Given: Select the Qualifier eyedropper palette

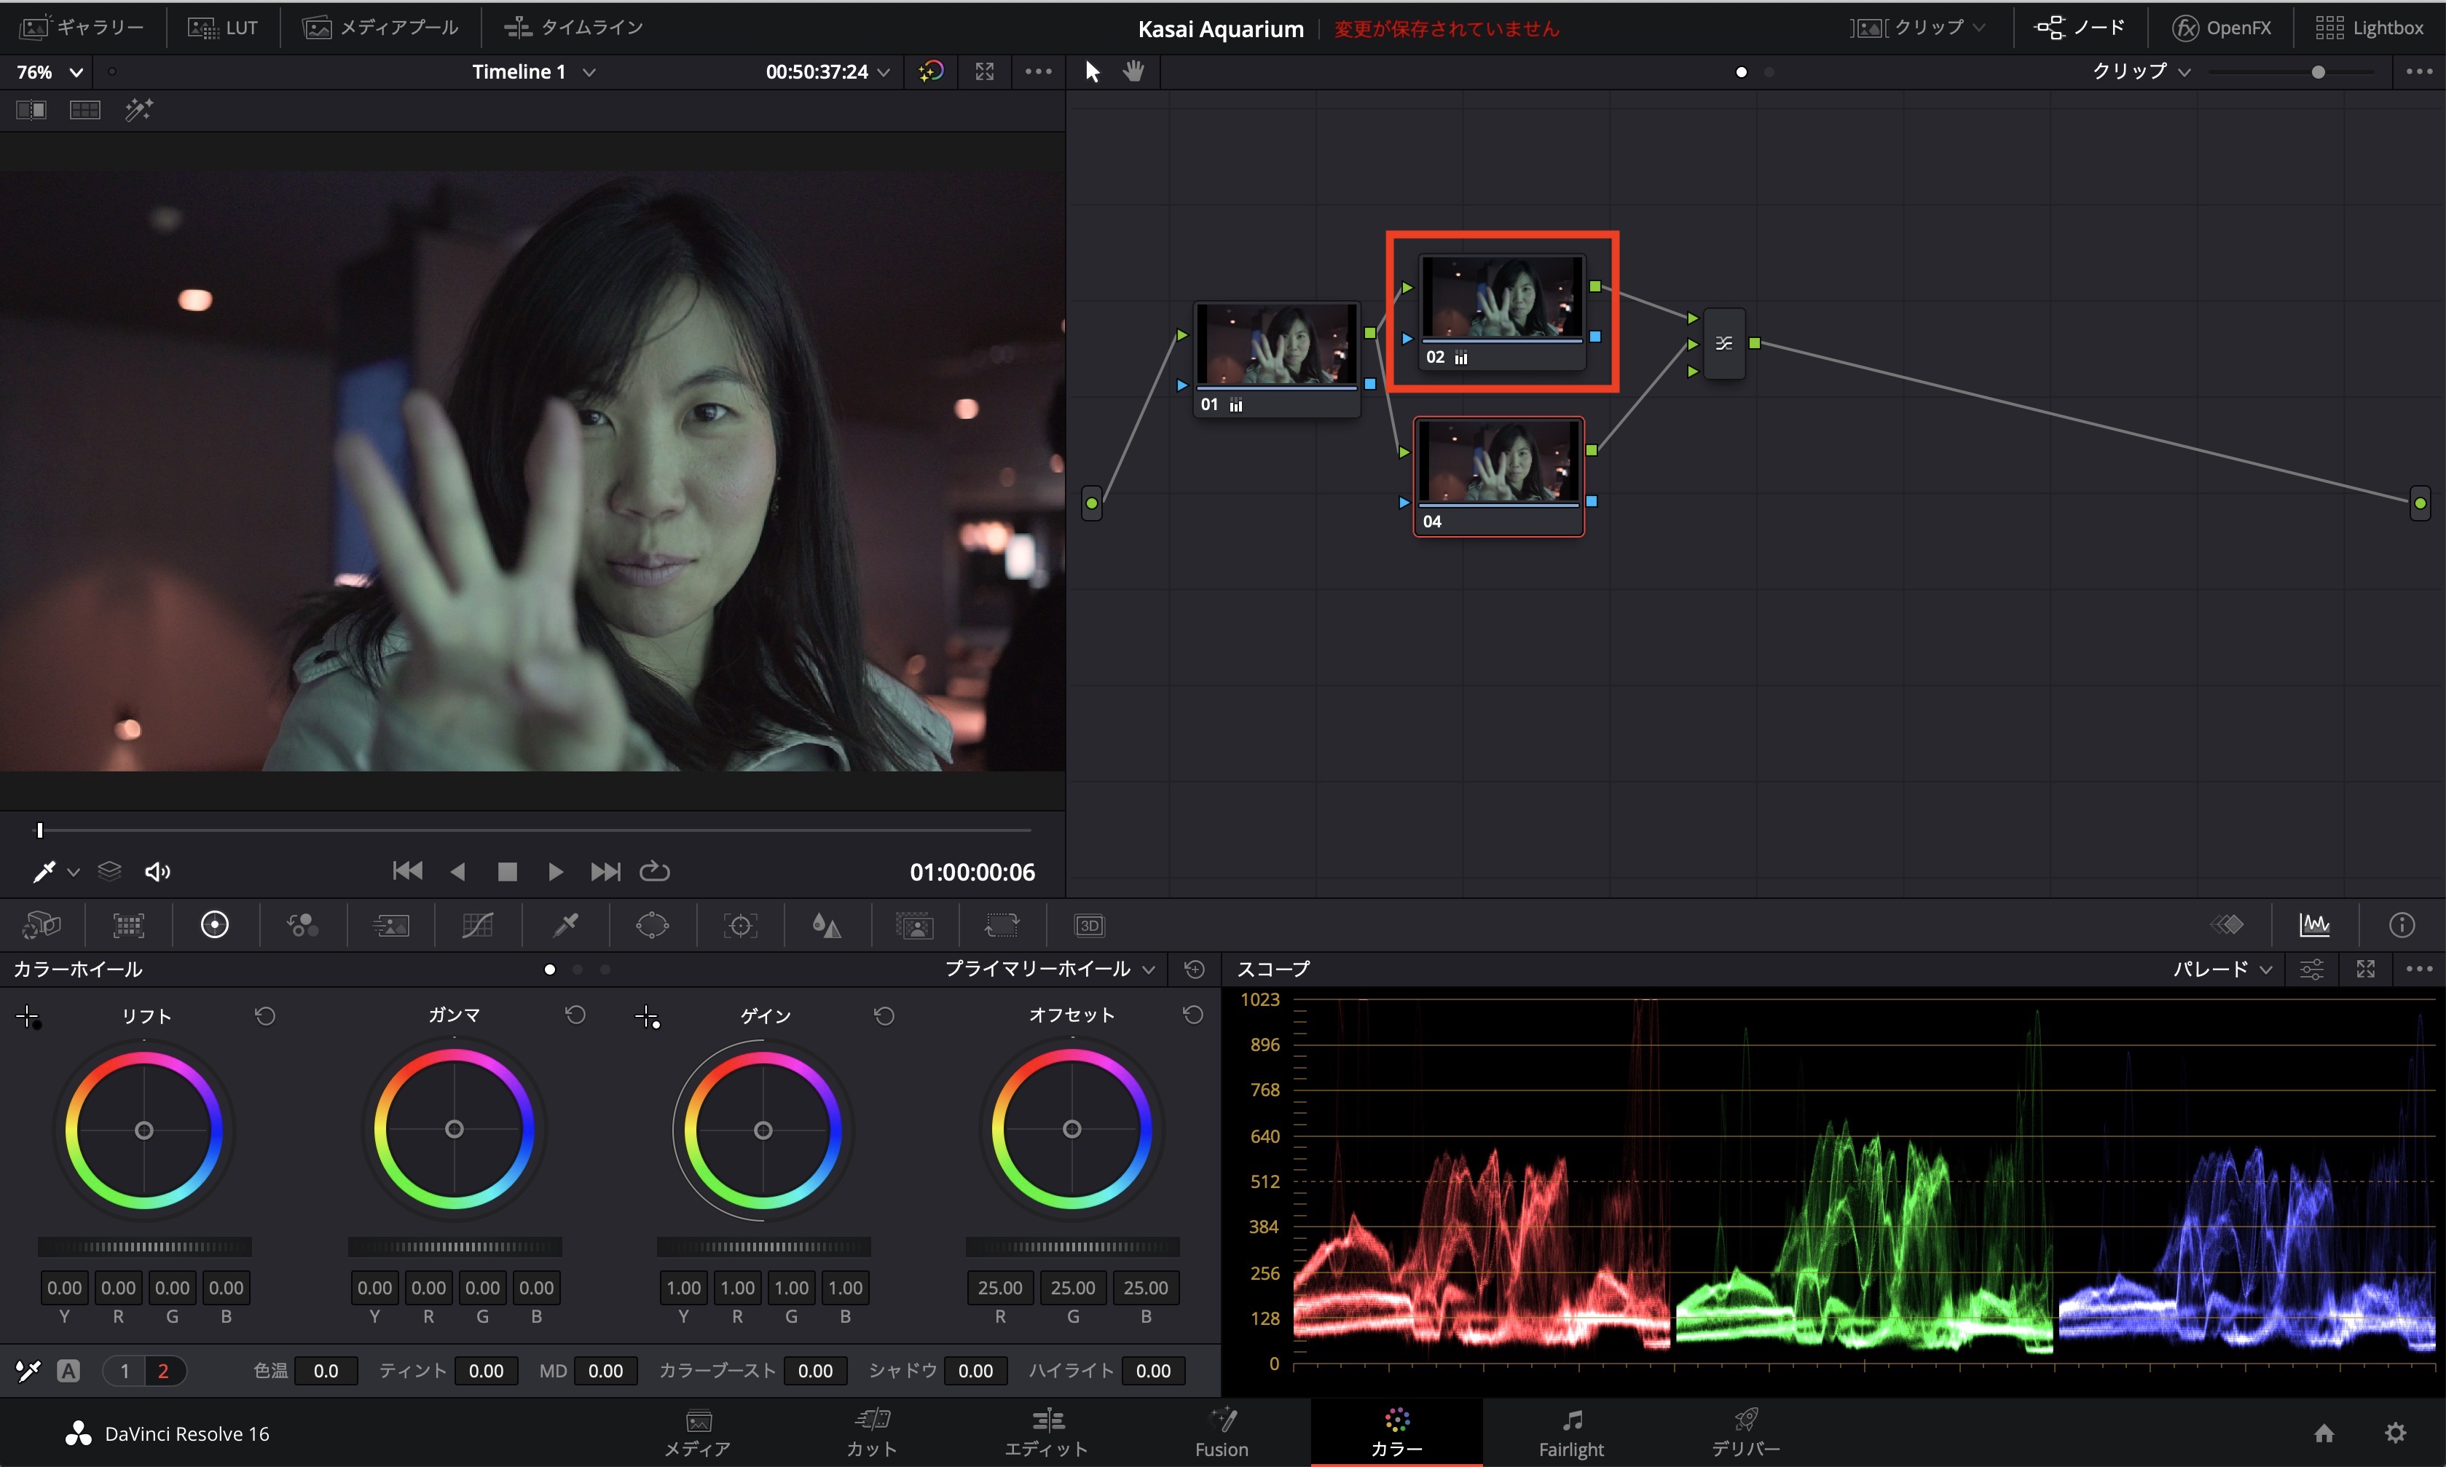Looking at the screenshot, I should click(565, 925).
